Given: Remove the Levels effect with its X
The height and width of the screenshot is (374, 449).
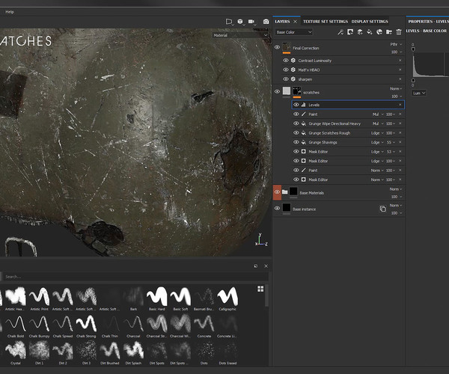Looking at the screenshot, I should (x=400, y=105).
